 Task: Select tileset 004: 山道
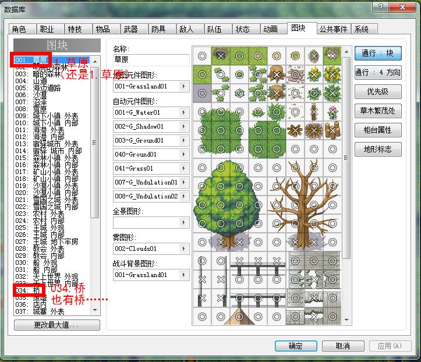(52, 81)
